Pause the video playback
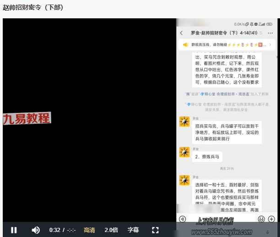The width and height of the screenshot is (280, 237). [x=14, y=230]
